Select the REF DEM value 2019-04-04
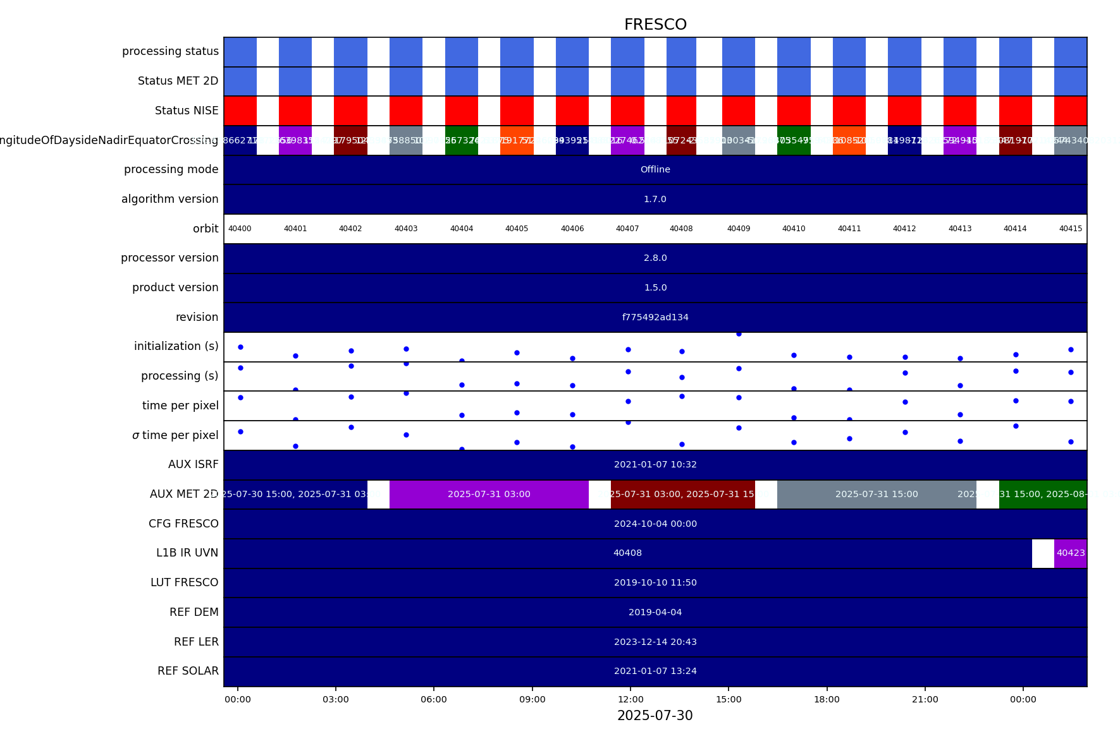Viewport: 1120px width, 746px height. click(655, 613)
